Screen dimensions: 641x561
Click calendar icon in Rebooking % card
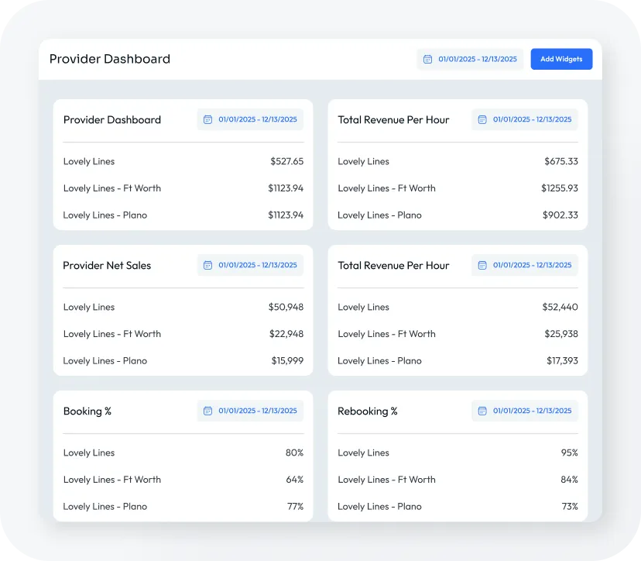point(482,411)
